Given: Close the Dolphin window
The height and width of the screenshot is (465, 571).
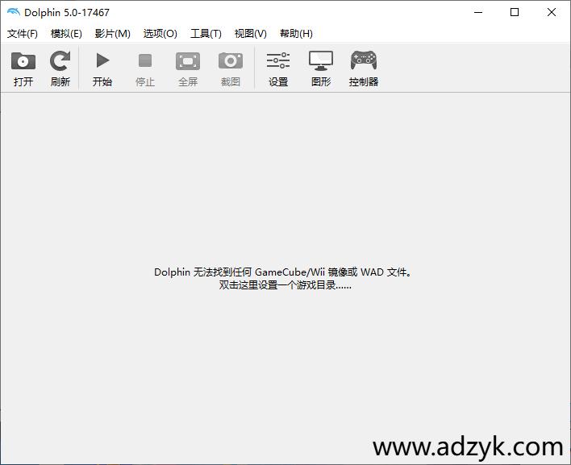Looking at the screenshot, I should 552,12.
